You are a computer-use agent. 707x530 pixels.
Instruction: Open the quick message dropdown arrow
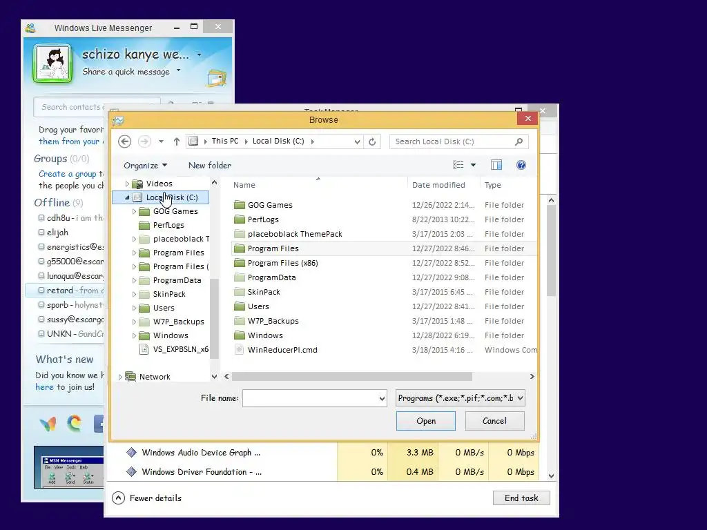pos(179,70)
